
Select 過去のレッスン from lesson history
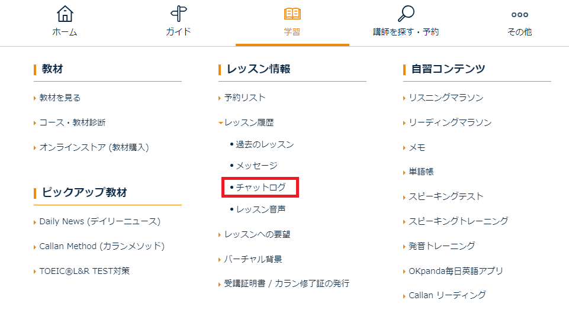[265, 144]
